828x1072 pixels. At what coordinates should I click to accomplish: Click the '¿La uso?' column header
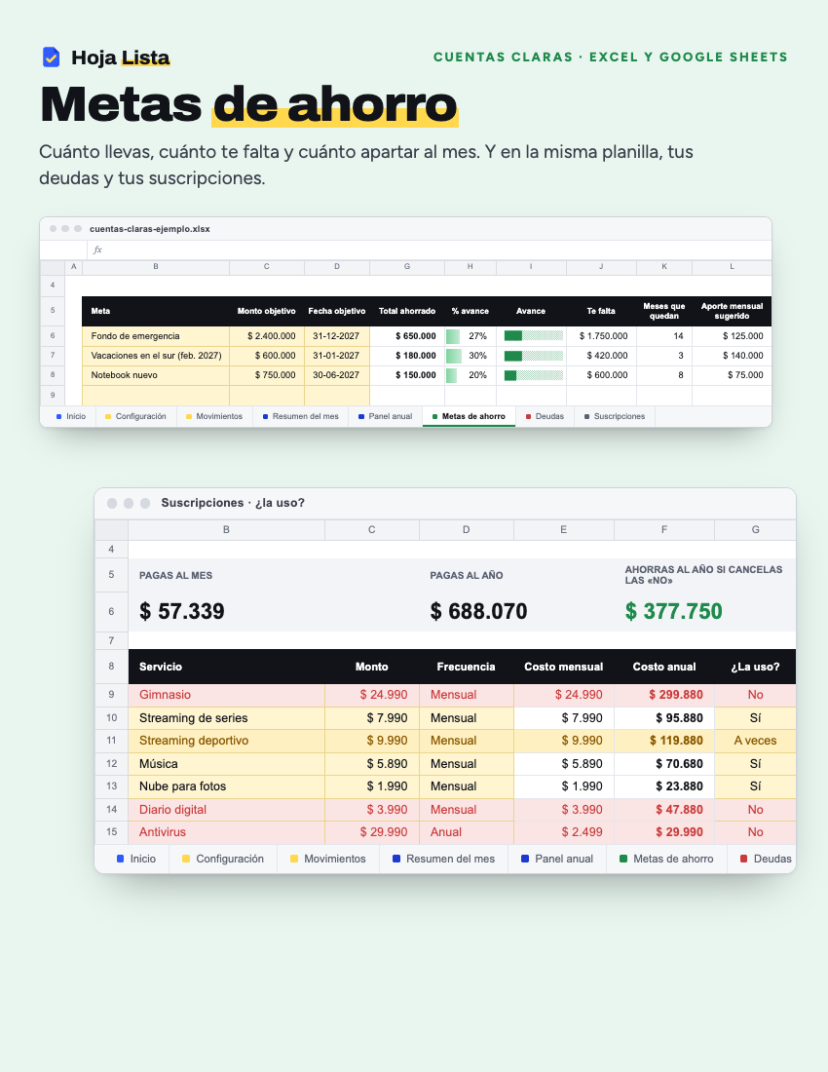point(755,667)
